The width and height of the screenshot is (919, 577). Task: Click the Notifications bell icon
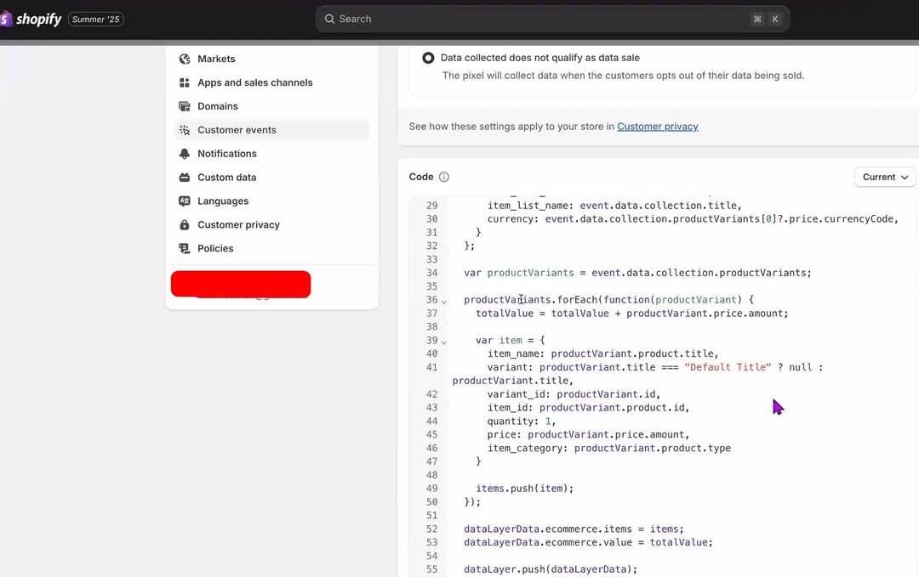click(184, 154)
